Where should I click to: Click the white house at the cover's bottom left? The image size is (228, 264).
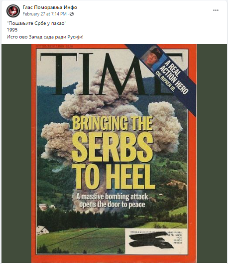click(x=42, y=230)
